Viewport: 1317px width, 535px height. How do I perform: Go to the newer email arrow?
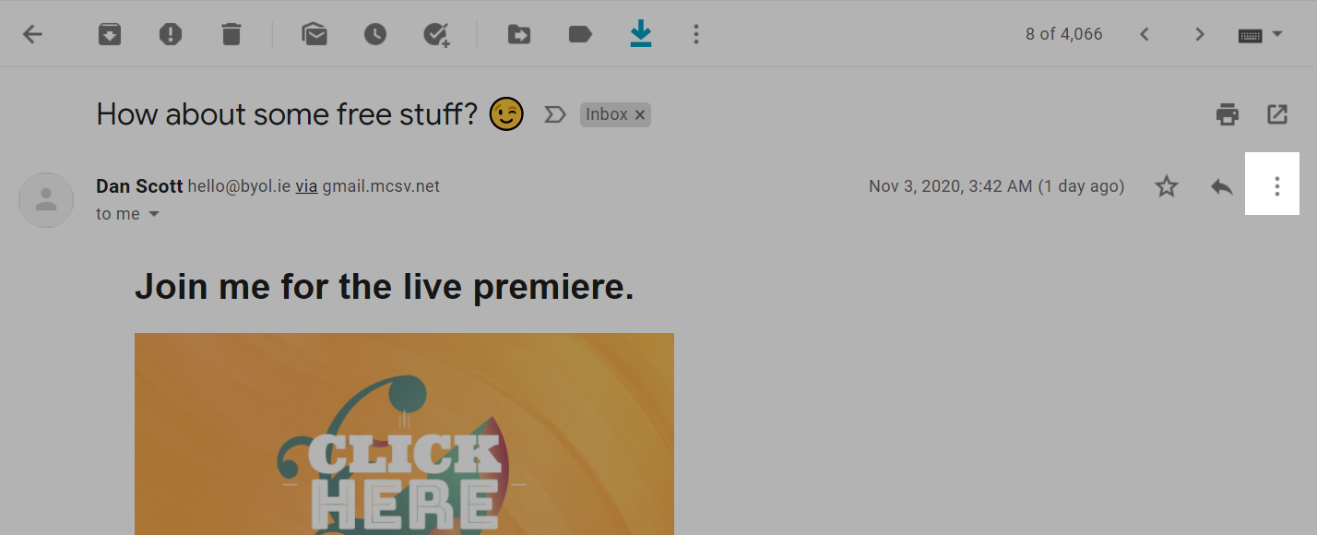coord(1145,35)
